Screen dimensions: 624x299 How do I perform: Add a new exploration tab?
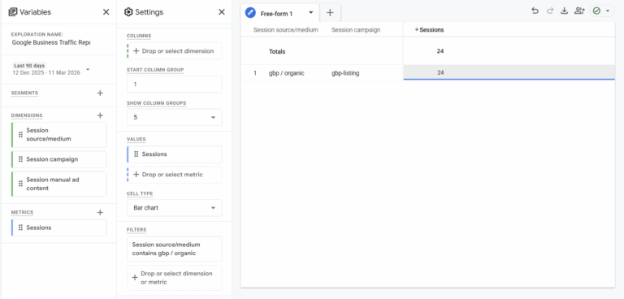click(x=330, y=13)
